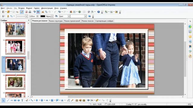Copy the selection using the Copy icon
This screenshot has height=108, width=193.
46,12
